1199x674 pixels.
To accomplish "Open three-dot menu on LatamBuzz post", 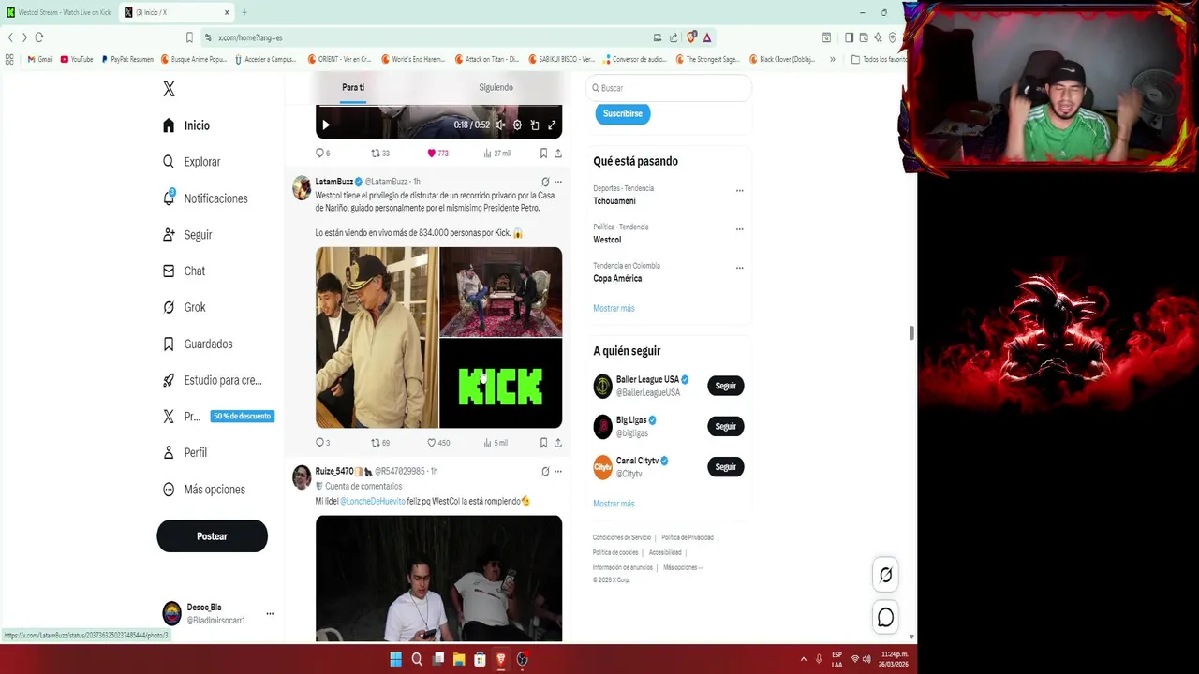I will point(558,182).
